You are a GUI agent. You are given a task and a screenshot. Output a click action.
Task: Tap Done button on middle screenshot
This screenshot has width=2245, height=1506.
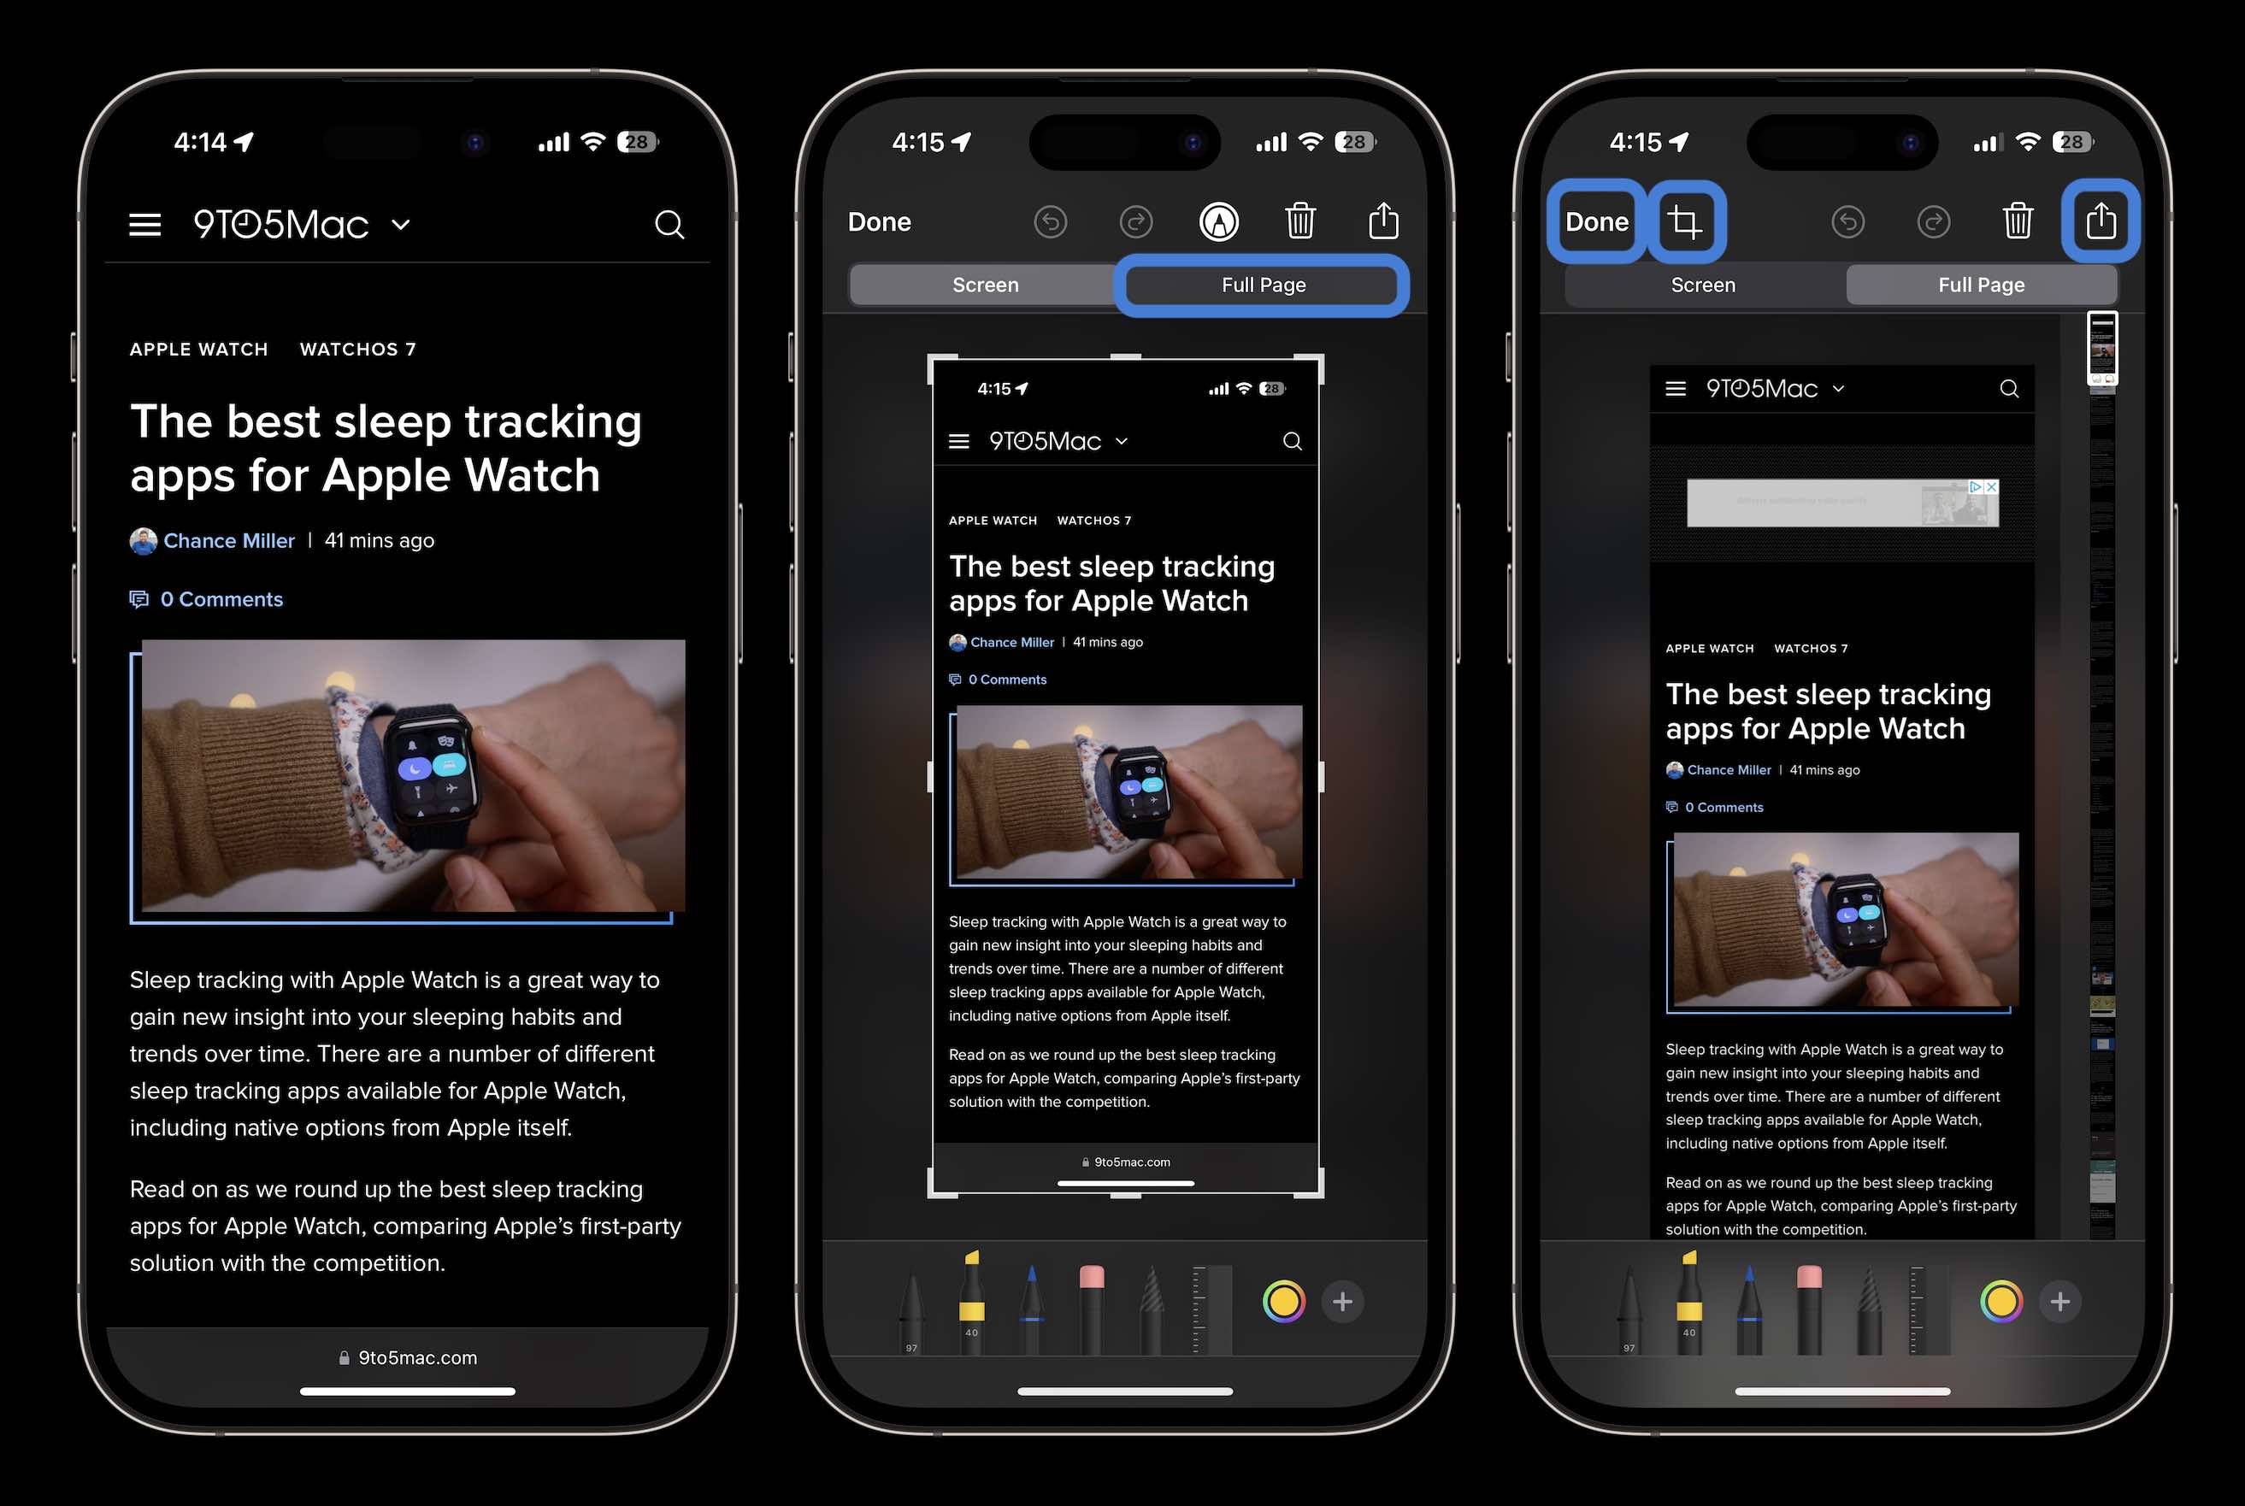pos(879,221)
